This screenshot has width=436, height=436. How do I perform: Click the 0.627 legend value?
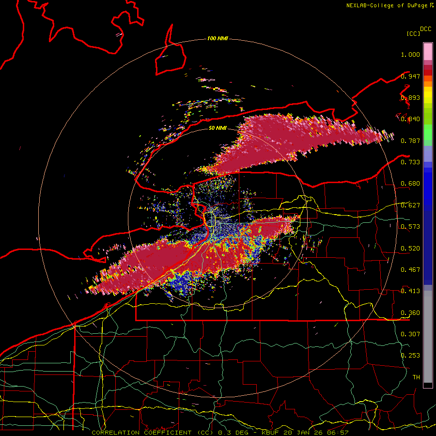click(410, 205)
